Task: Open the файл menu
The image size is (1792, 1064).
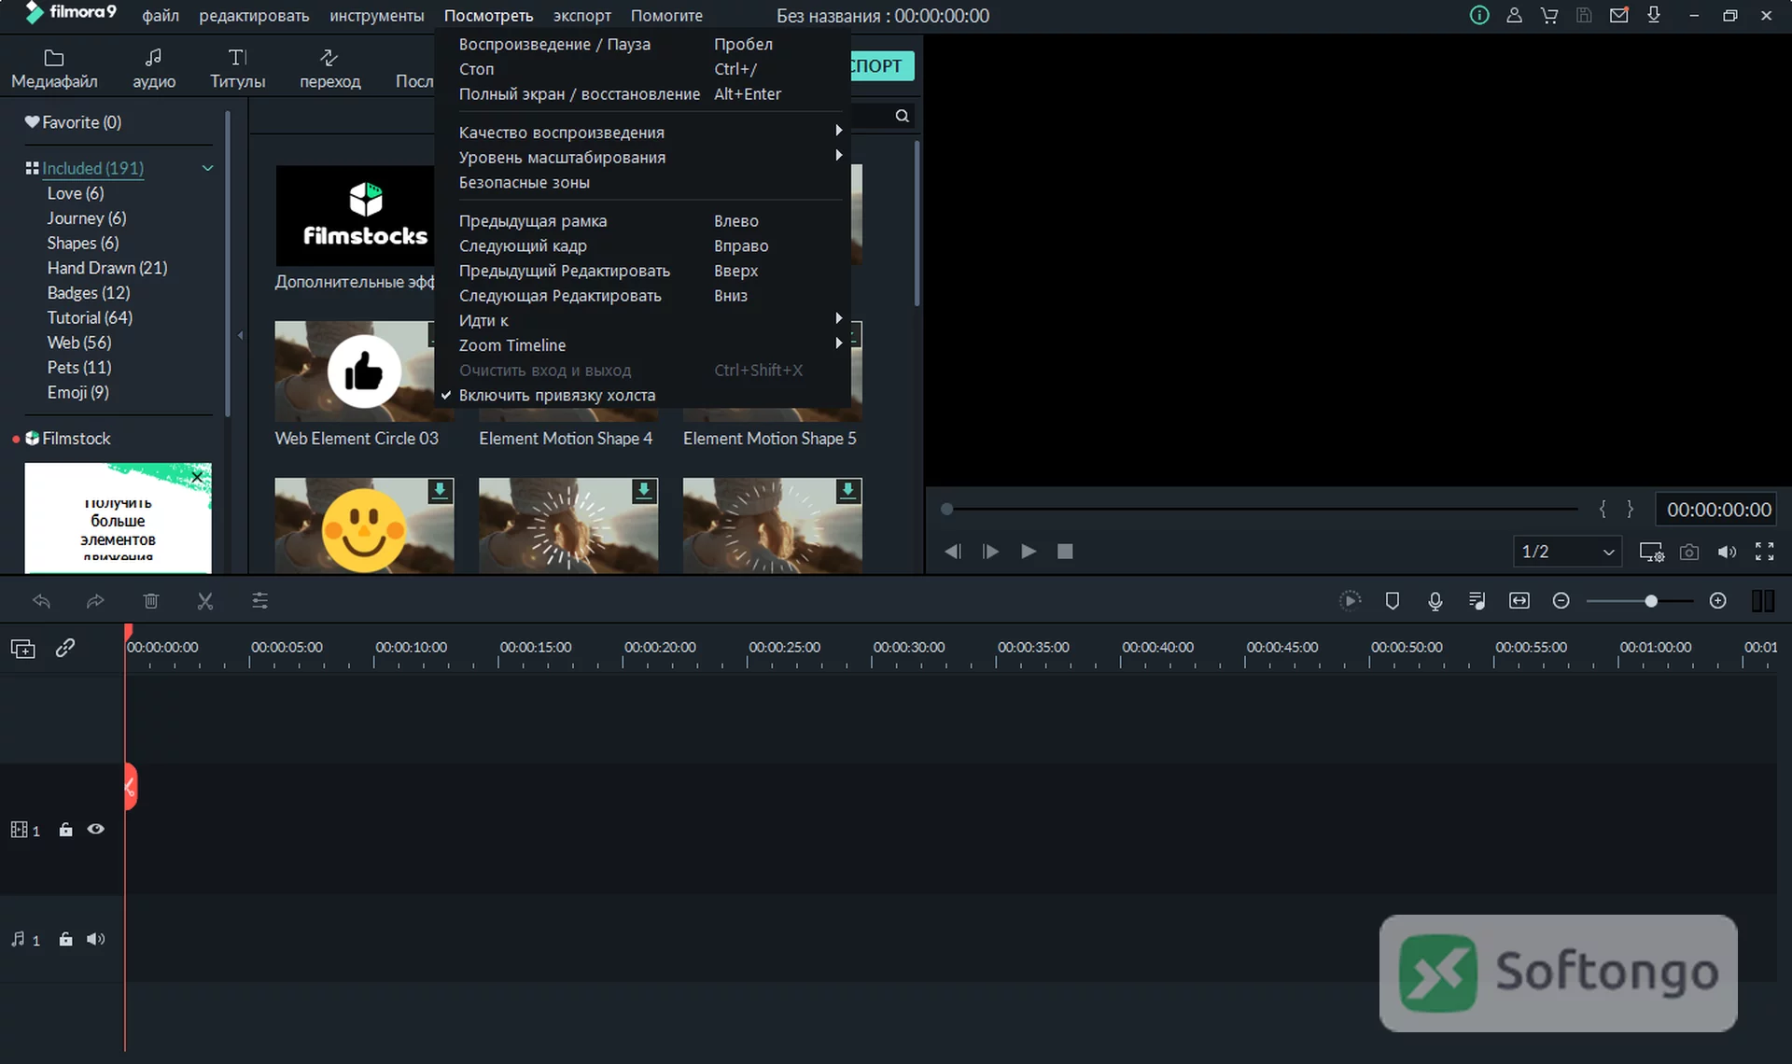Action: (x=161, y=16)
